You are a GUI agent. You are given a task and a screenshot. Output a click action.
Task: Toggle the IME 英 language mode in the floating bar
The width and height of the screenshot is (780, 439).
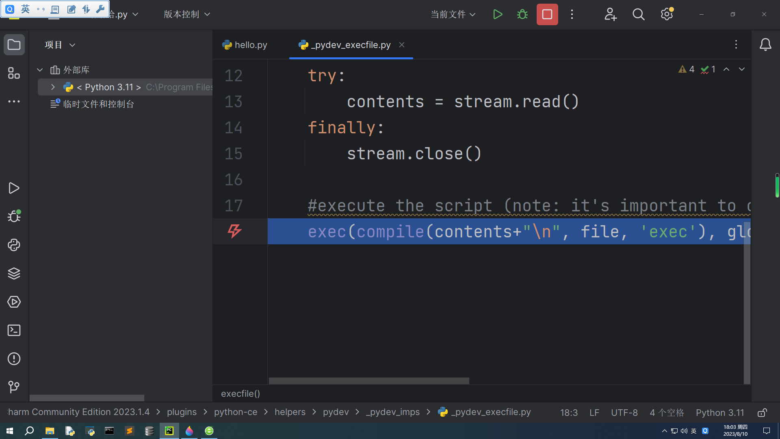(x=25, y=9)
